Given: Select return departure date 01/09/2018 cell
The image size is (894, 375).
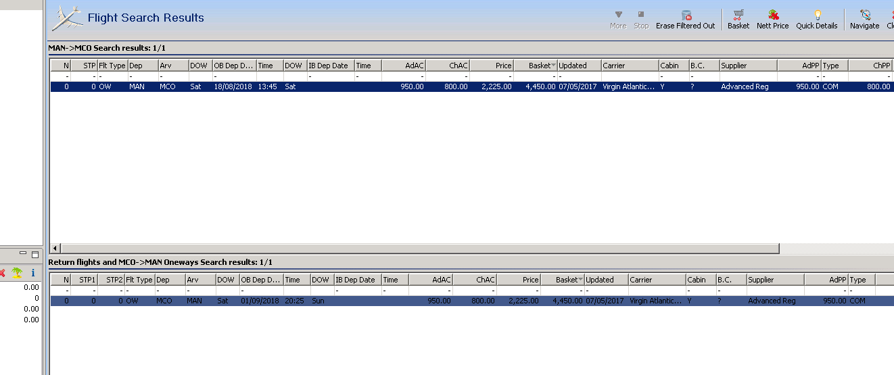Looking at the screenshot, I should tap(261, 301).
